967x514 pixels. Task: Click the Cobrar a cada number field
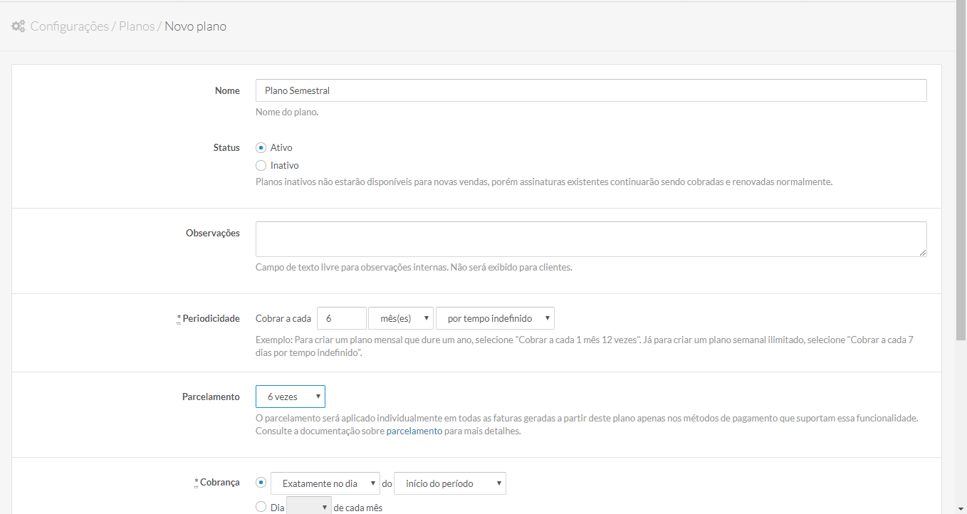[x=341, y=318]
